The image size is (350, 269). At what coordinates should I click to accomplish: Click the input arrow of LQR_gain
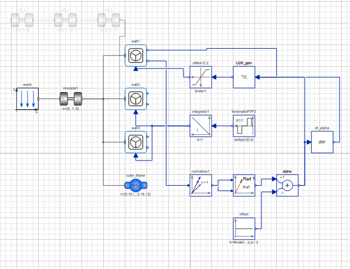(257, 77)
